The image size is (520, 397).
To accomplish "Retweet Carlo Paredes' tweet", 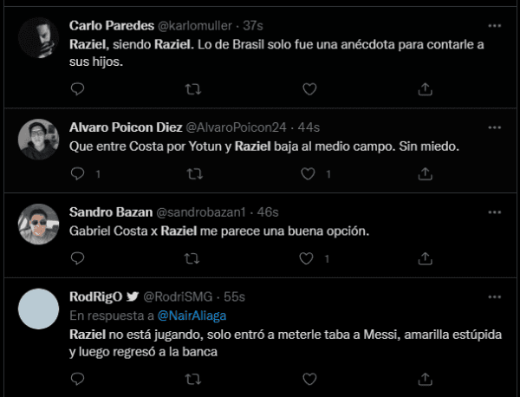I will [x=194, y=88].
